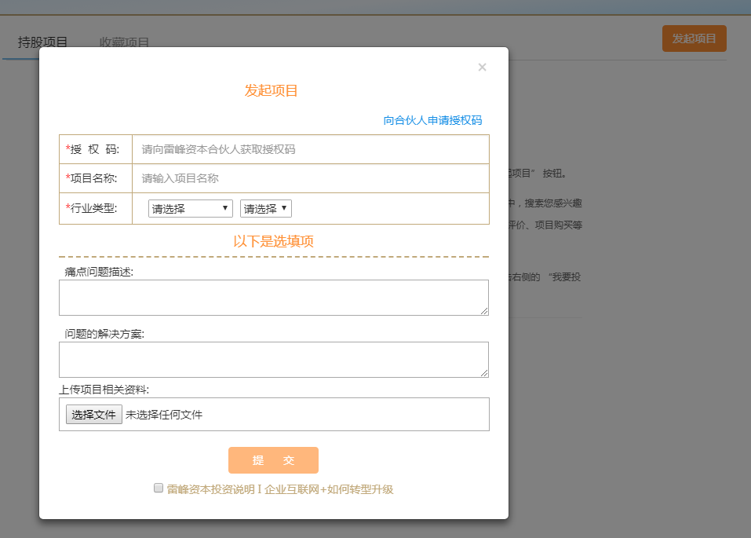751x538 pixels.
Task: Click the 选择文件 upload button
Action: coord(94,414)
